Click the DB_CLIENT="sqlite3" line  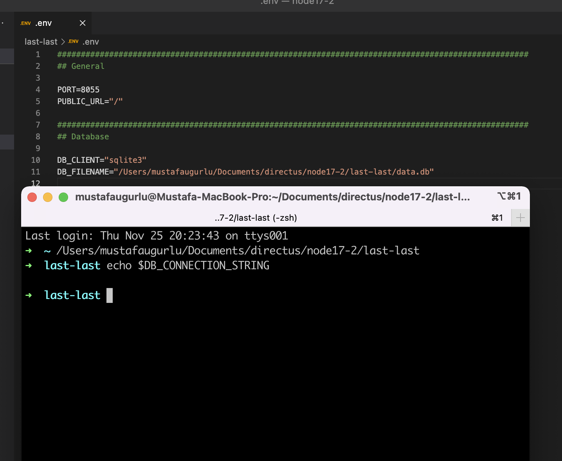point(102,160)
